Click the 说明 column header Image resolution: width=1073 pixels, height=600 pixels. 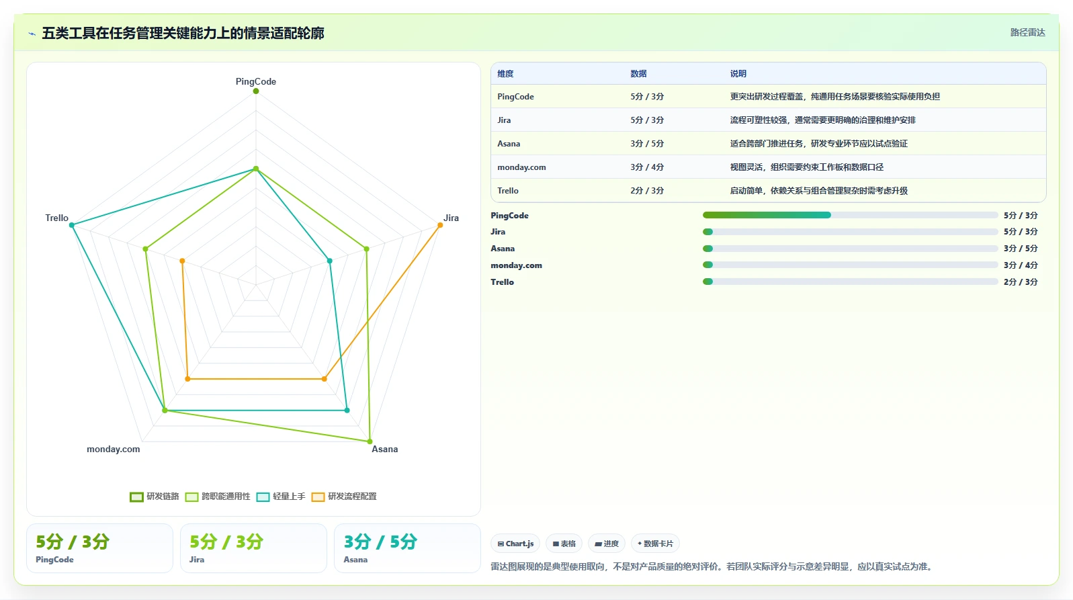coord(738,74)
